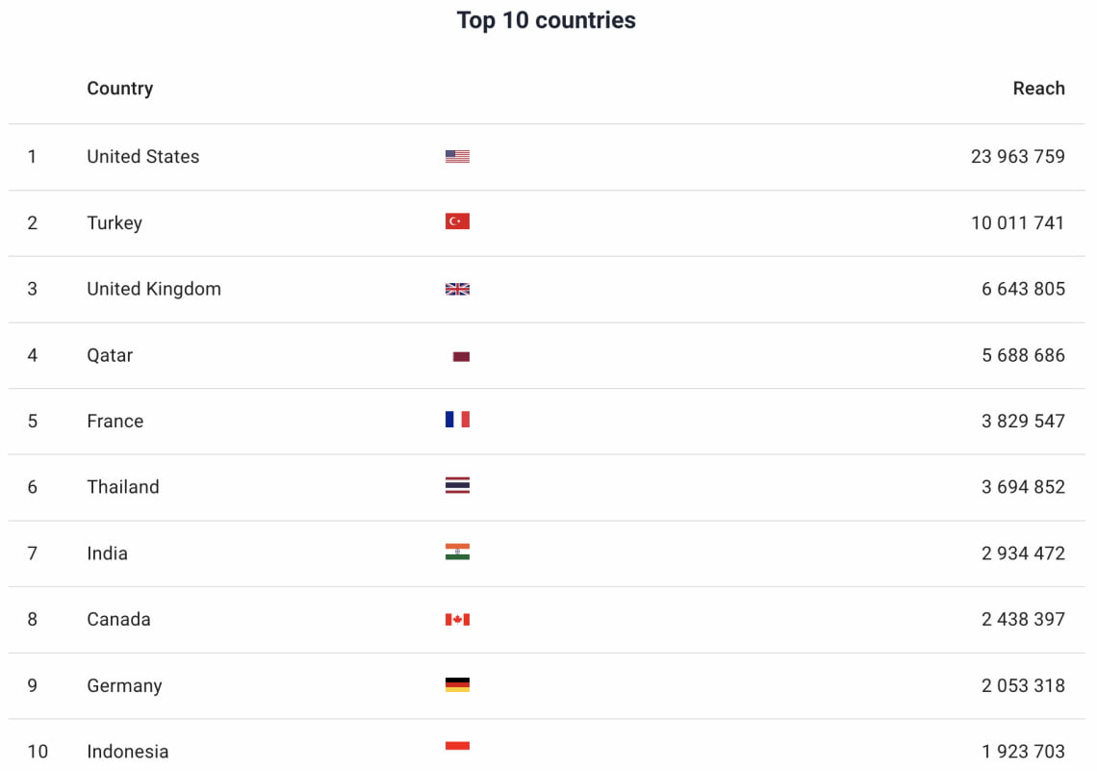Click the Thailand country name

[123, 487]
